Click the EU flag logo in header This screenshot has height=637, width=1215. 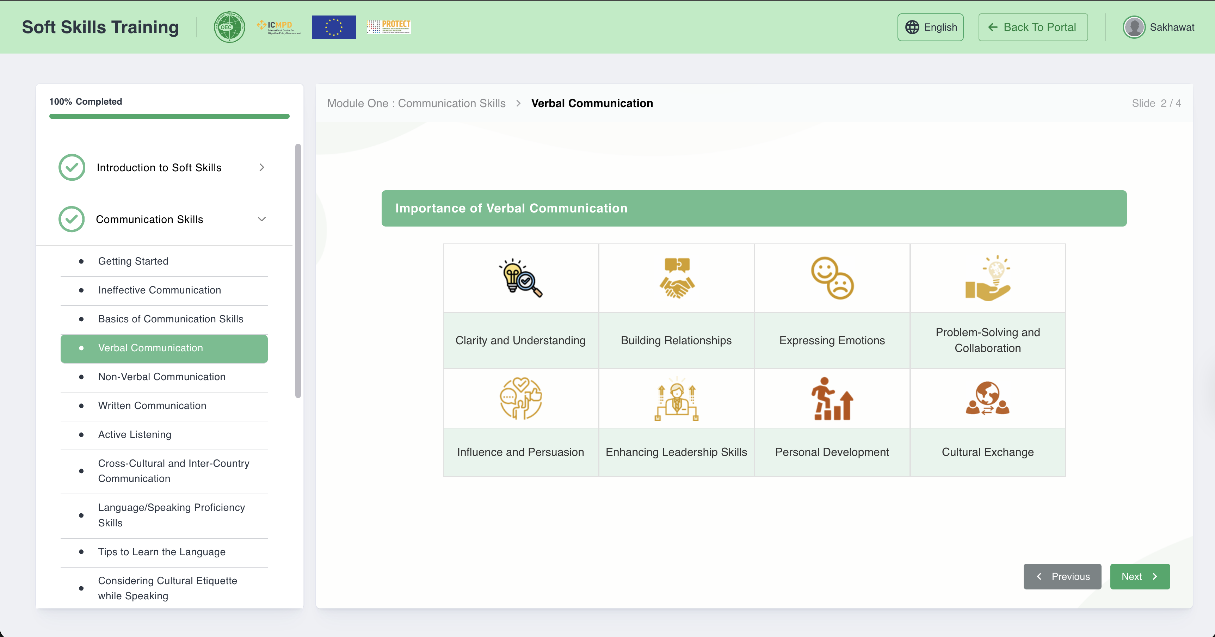point(333,27)
